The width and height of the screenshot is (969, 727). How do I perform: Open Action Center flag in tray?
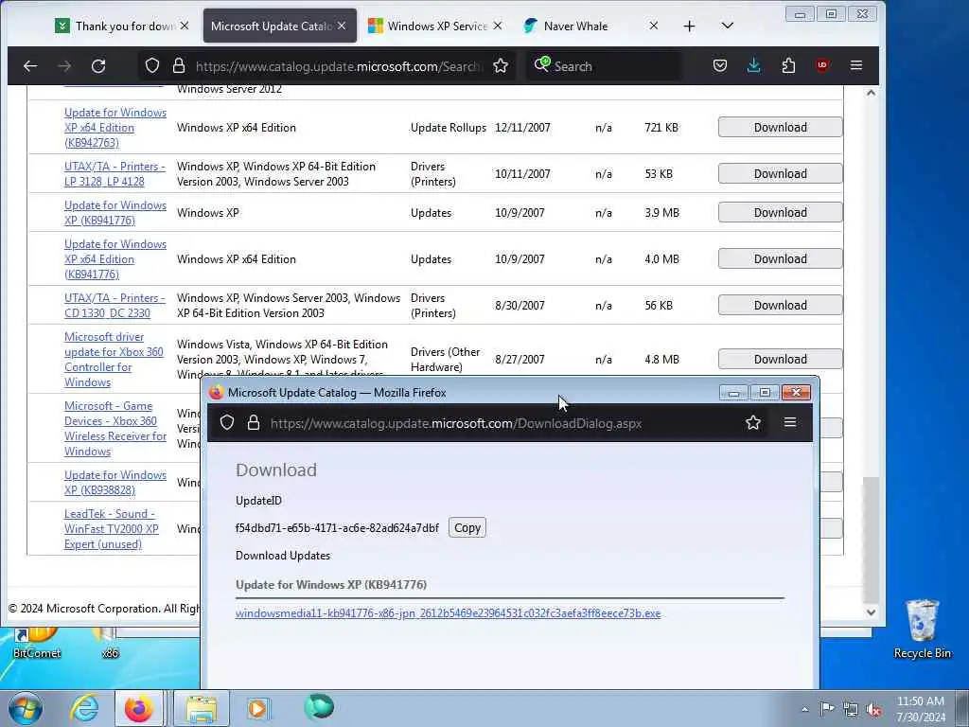[827, 709]
